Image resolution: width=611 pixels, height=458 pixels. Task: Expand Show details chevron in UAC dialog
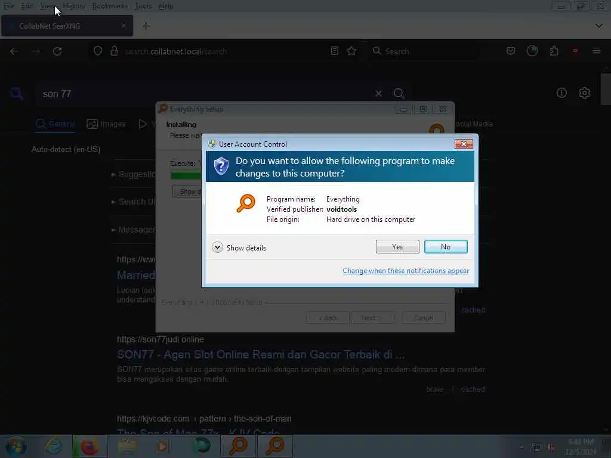217,247
